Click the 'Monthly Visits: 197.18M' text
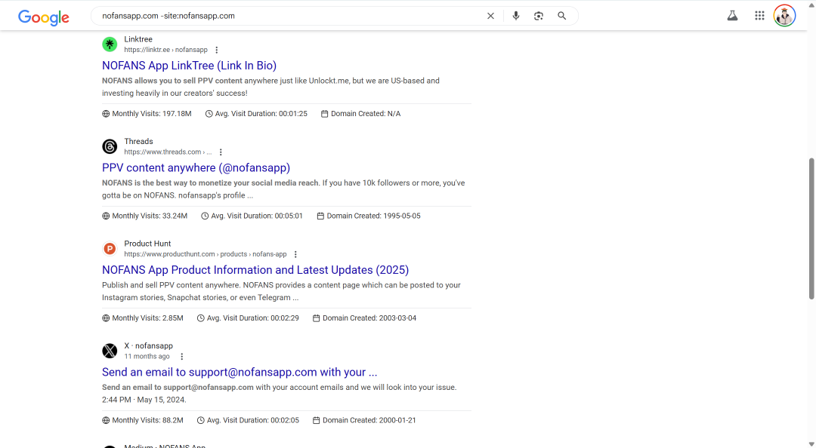 pyautogui.click(x=151, y=114)
